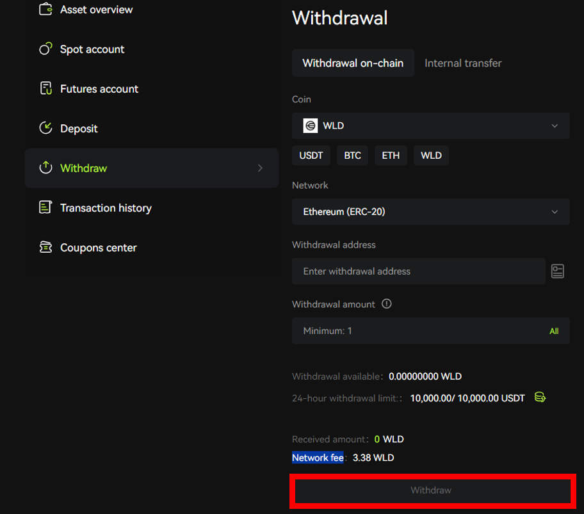Click the Received amount value 0 WLD
Screen dimensions: 584x514
pos(389,439)
